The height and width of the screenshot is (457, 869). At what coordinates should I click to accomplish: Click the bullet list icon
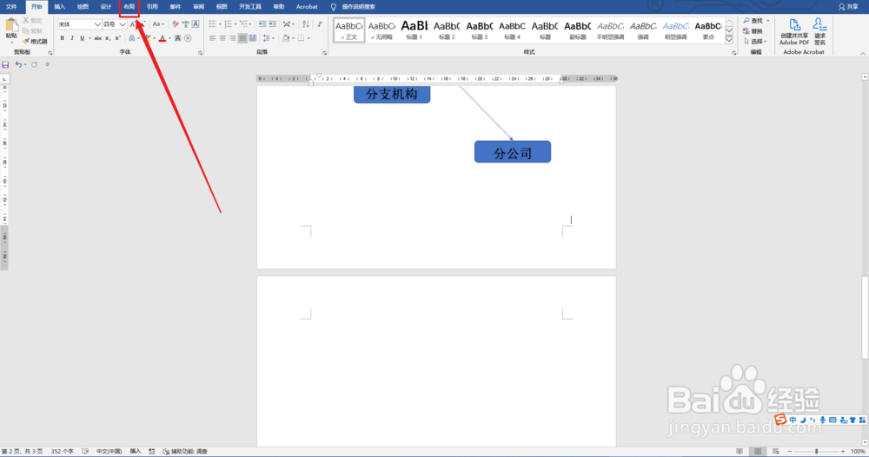pos(213,24)
